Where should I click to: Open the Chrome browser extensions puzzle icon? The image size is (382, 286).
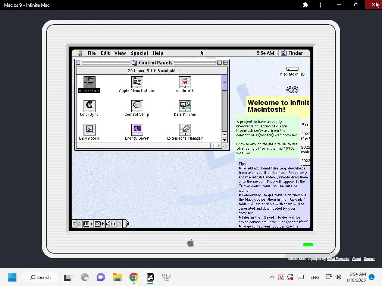pos(305,5)
